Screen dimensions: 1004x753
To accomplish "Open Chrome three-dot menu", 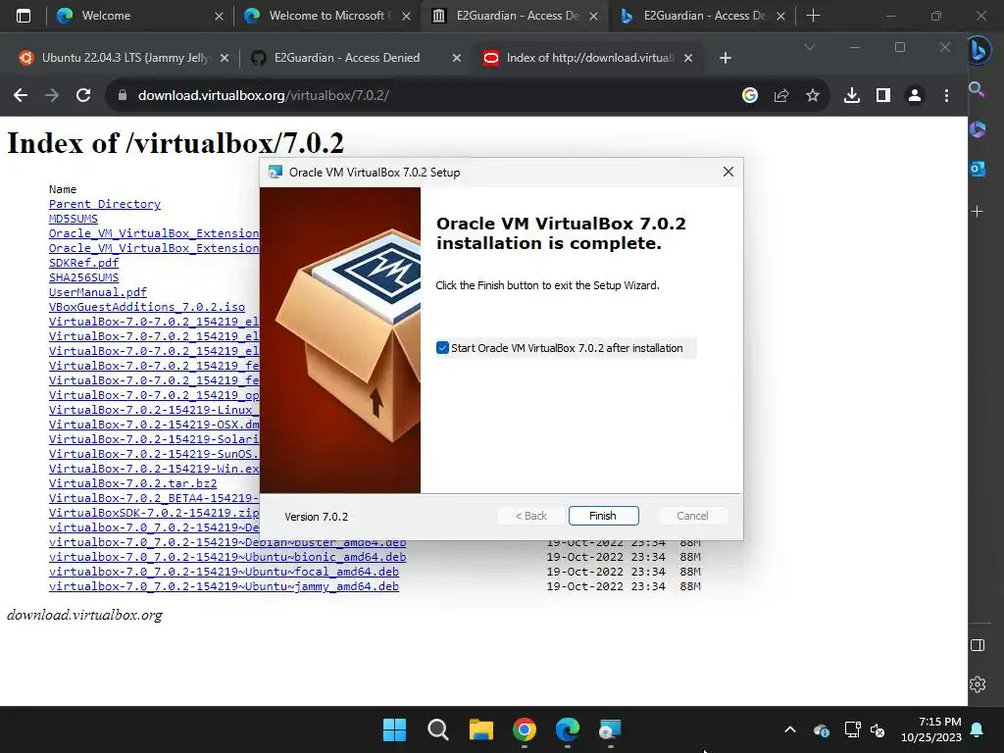I will tap(946, 95).
